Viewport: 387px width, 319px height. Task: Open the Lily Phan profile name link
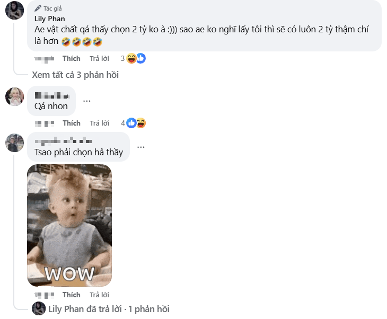tap(49, 19)
